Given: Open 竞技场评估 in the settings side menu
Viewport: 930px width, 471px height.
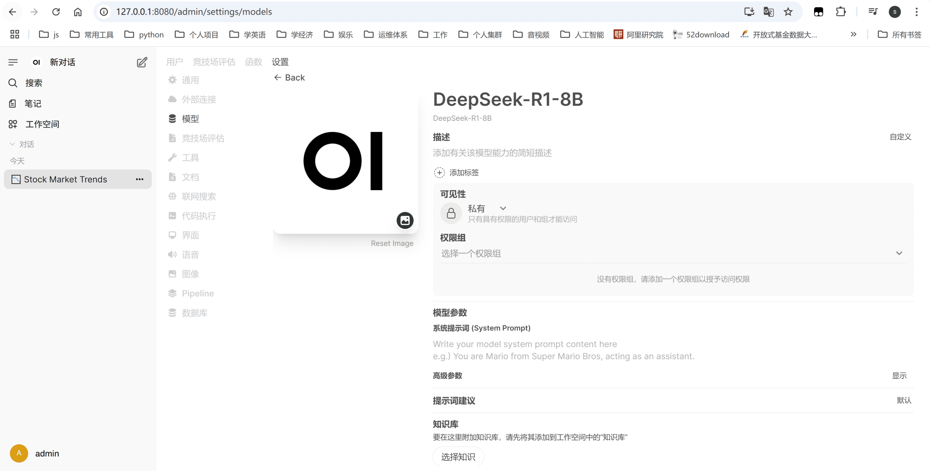Looking at the screenshot, I should [197, 138].
